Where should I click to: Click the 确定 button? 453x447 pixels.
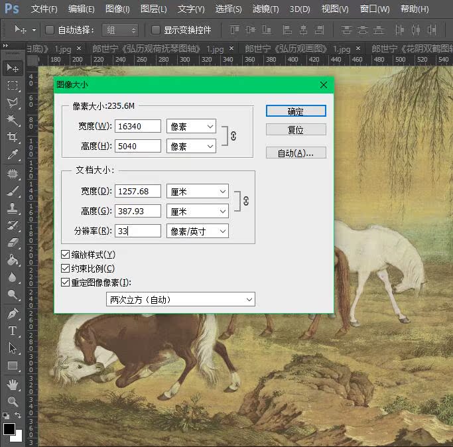pos(296,111)
